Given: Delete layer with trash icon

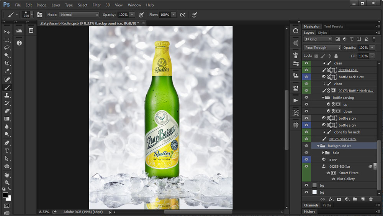Looking at the screenshot, I should click(x=371, y=199).
